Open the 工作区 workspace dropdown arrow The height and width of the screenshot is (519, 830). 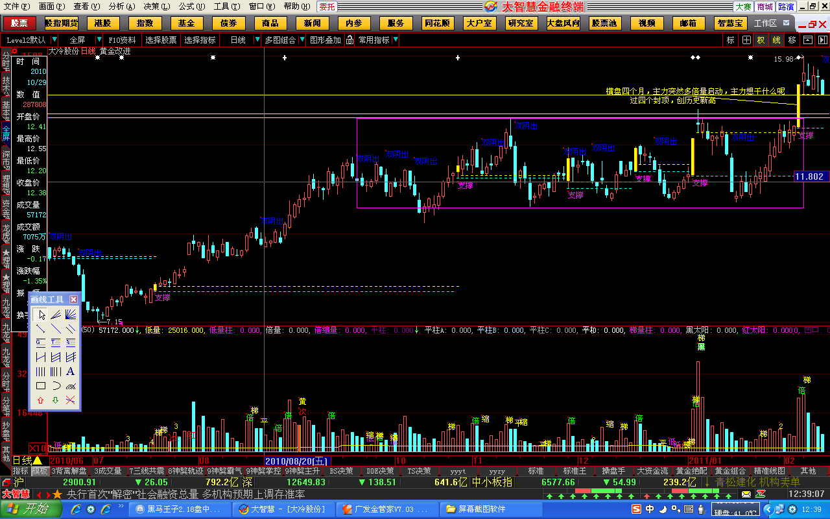click(x=787, y=23)
